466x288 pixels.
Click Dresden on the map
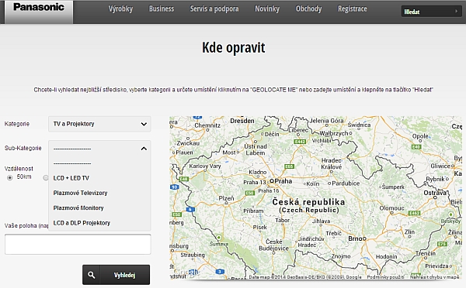coord(242,121)
